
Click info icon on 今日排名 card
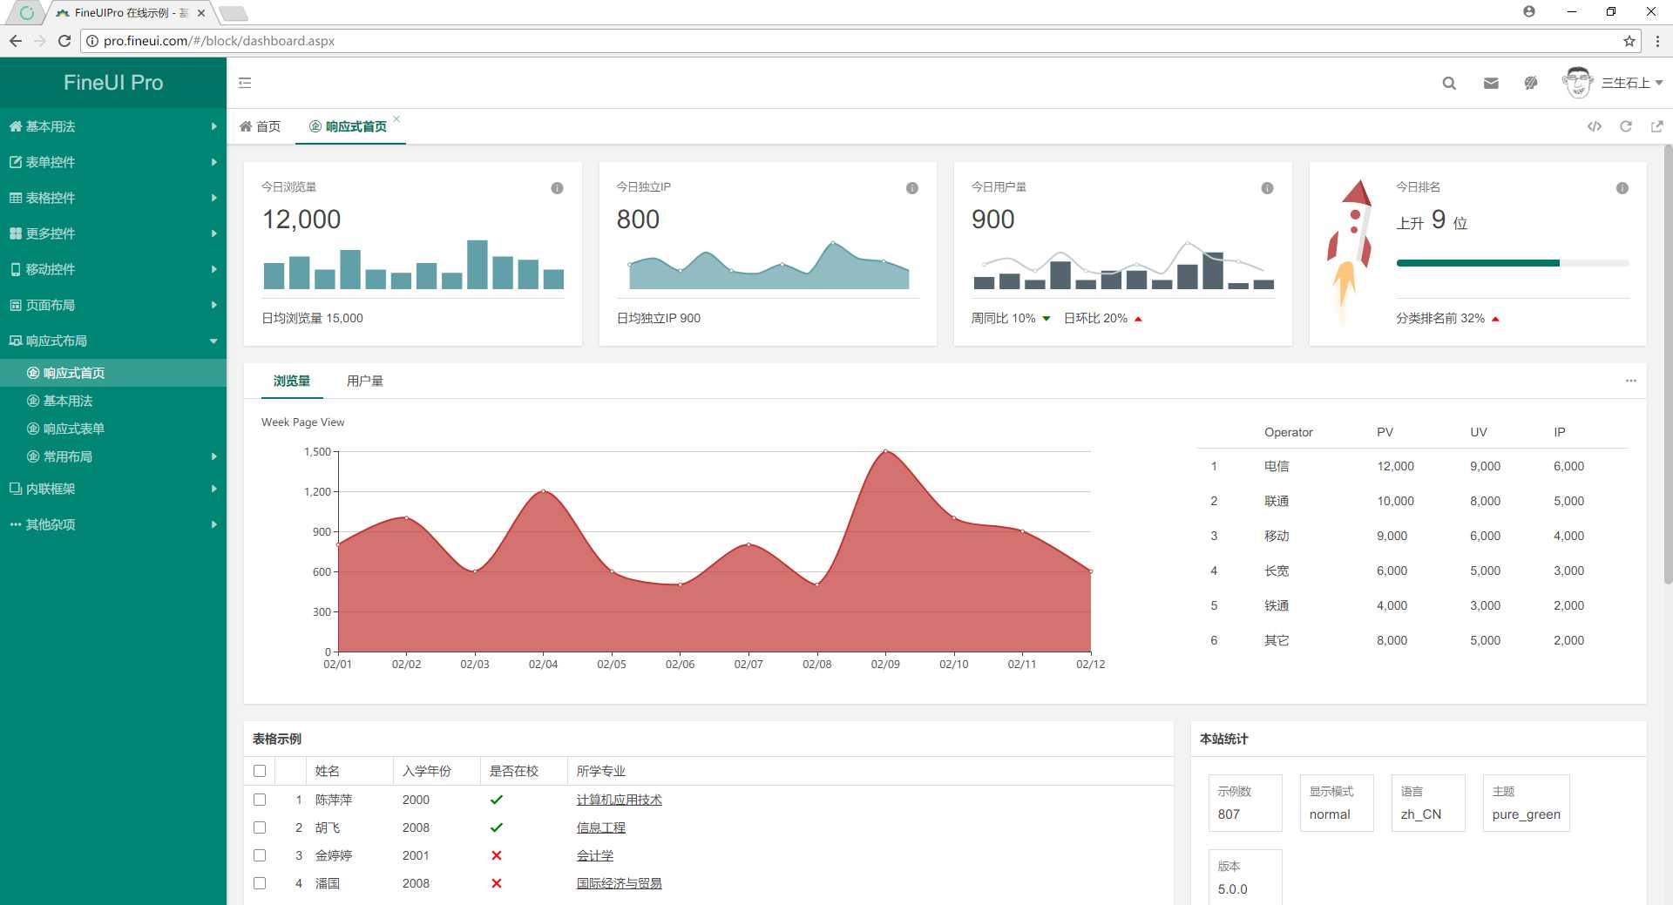pyautogui.click(x=1622, y=188)
